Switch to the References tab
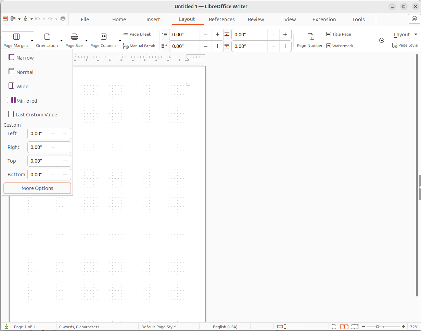 point(222,19)
